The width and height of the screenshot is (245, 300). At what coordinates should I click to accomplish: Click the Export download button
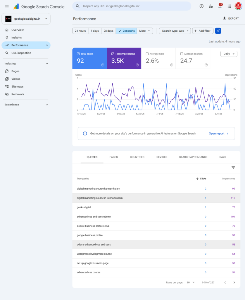point(231,18)
